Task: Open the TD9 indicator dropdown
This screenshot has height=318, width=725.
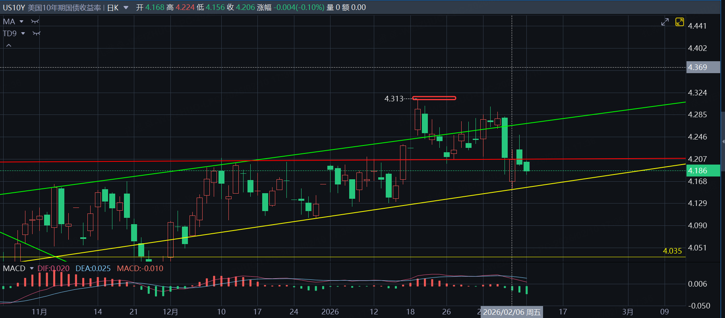Action: pos(23,33)
